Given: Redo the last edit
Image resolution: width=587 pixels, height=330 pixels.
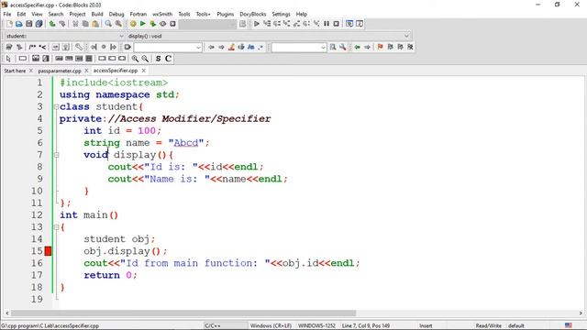Looking at the screenshot, I should (62, 24).
